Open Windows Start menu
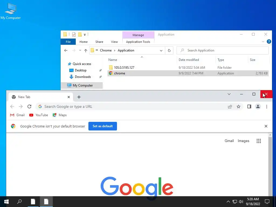The height and width of the screenshot is (207, 276). coord(6,202)
